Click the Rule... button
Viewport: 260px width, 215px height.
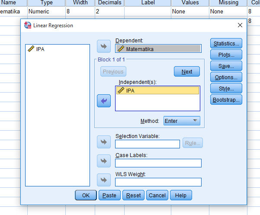click(193, 143)
